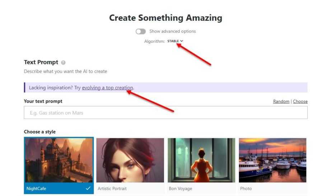This screenshot has height=196, width=323.
Task: Pick the Photo style harbor image
Action: pyautogui.click(x=272, y=160)
